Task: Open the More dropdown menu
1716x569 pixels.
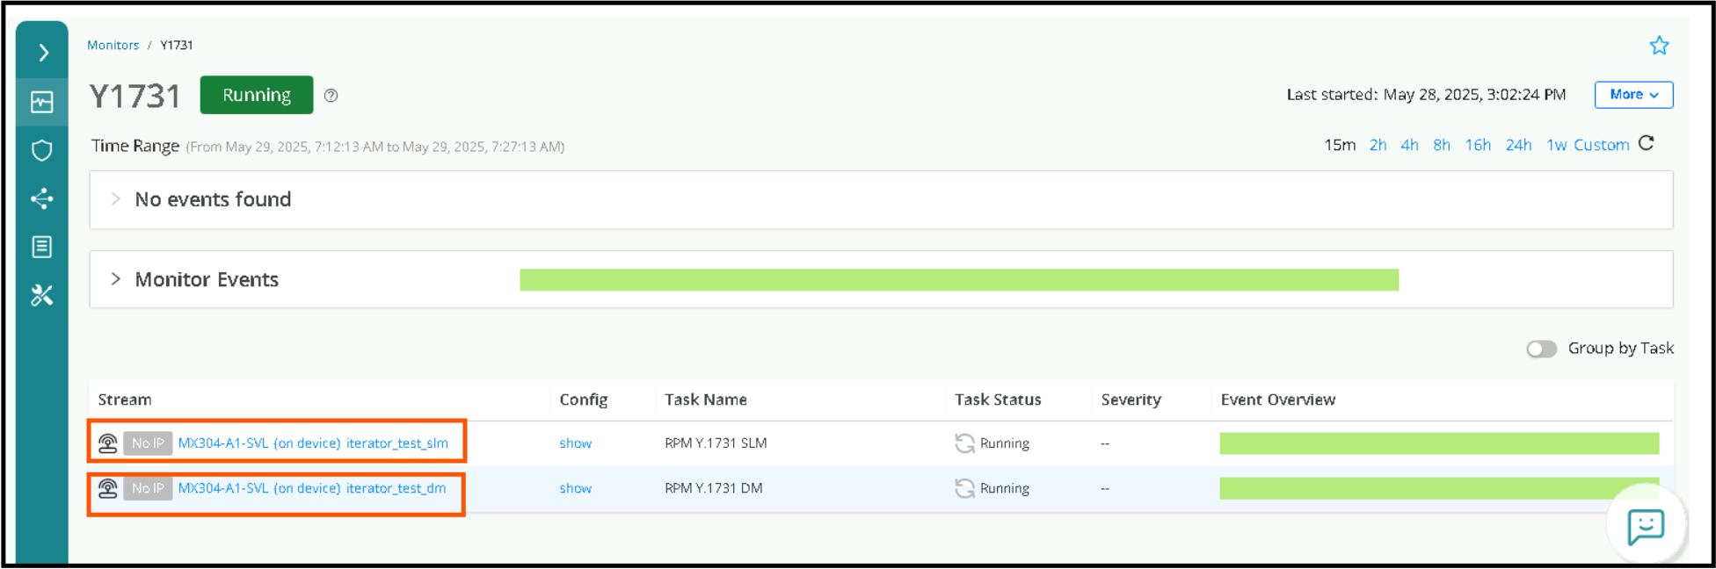Action: [1632, 95]
